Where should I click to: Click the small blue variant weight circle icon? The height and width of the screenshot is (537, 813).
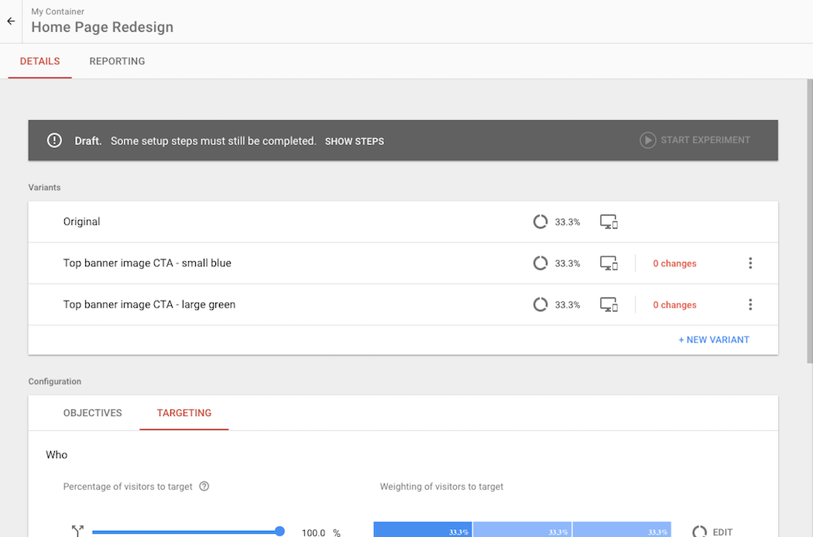click(x=540, y=263)
